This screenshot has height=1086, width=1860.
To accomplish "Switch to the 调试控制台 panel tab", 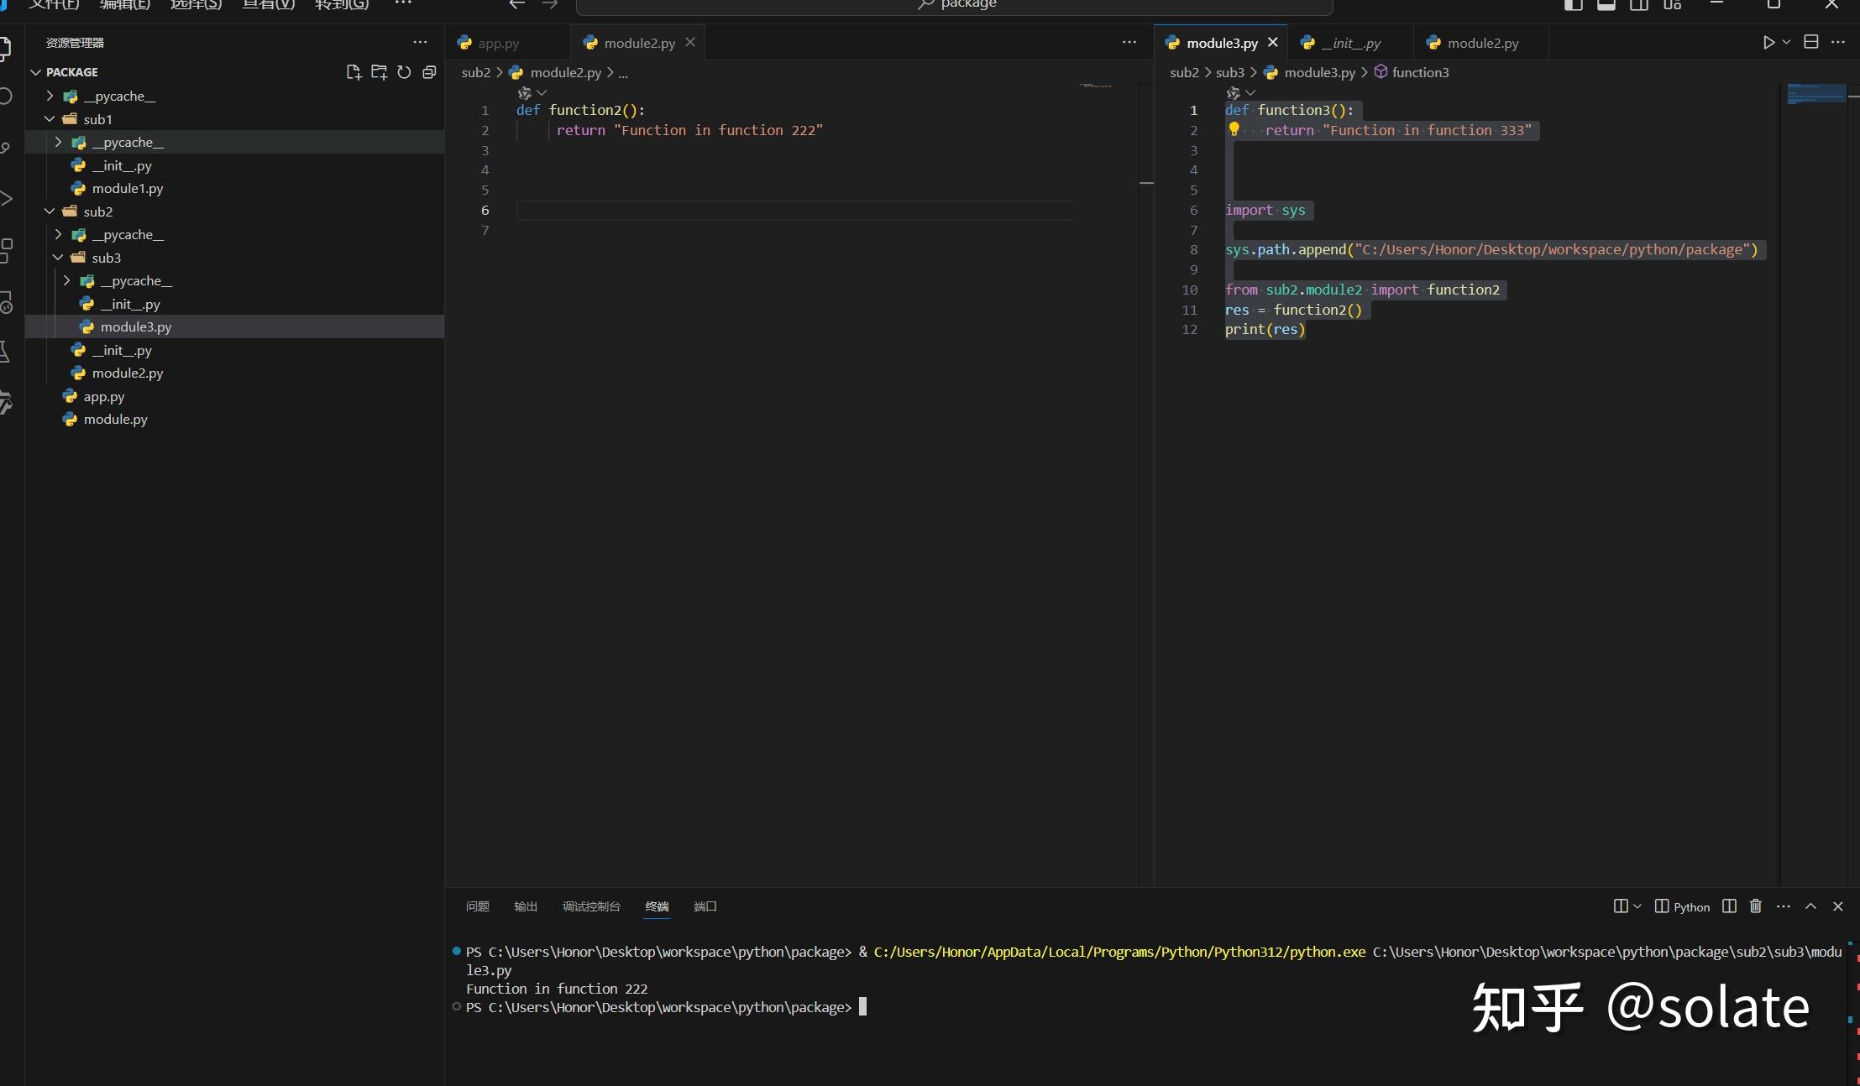I will coord(591,906).
